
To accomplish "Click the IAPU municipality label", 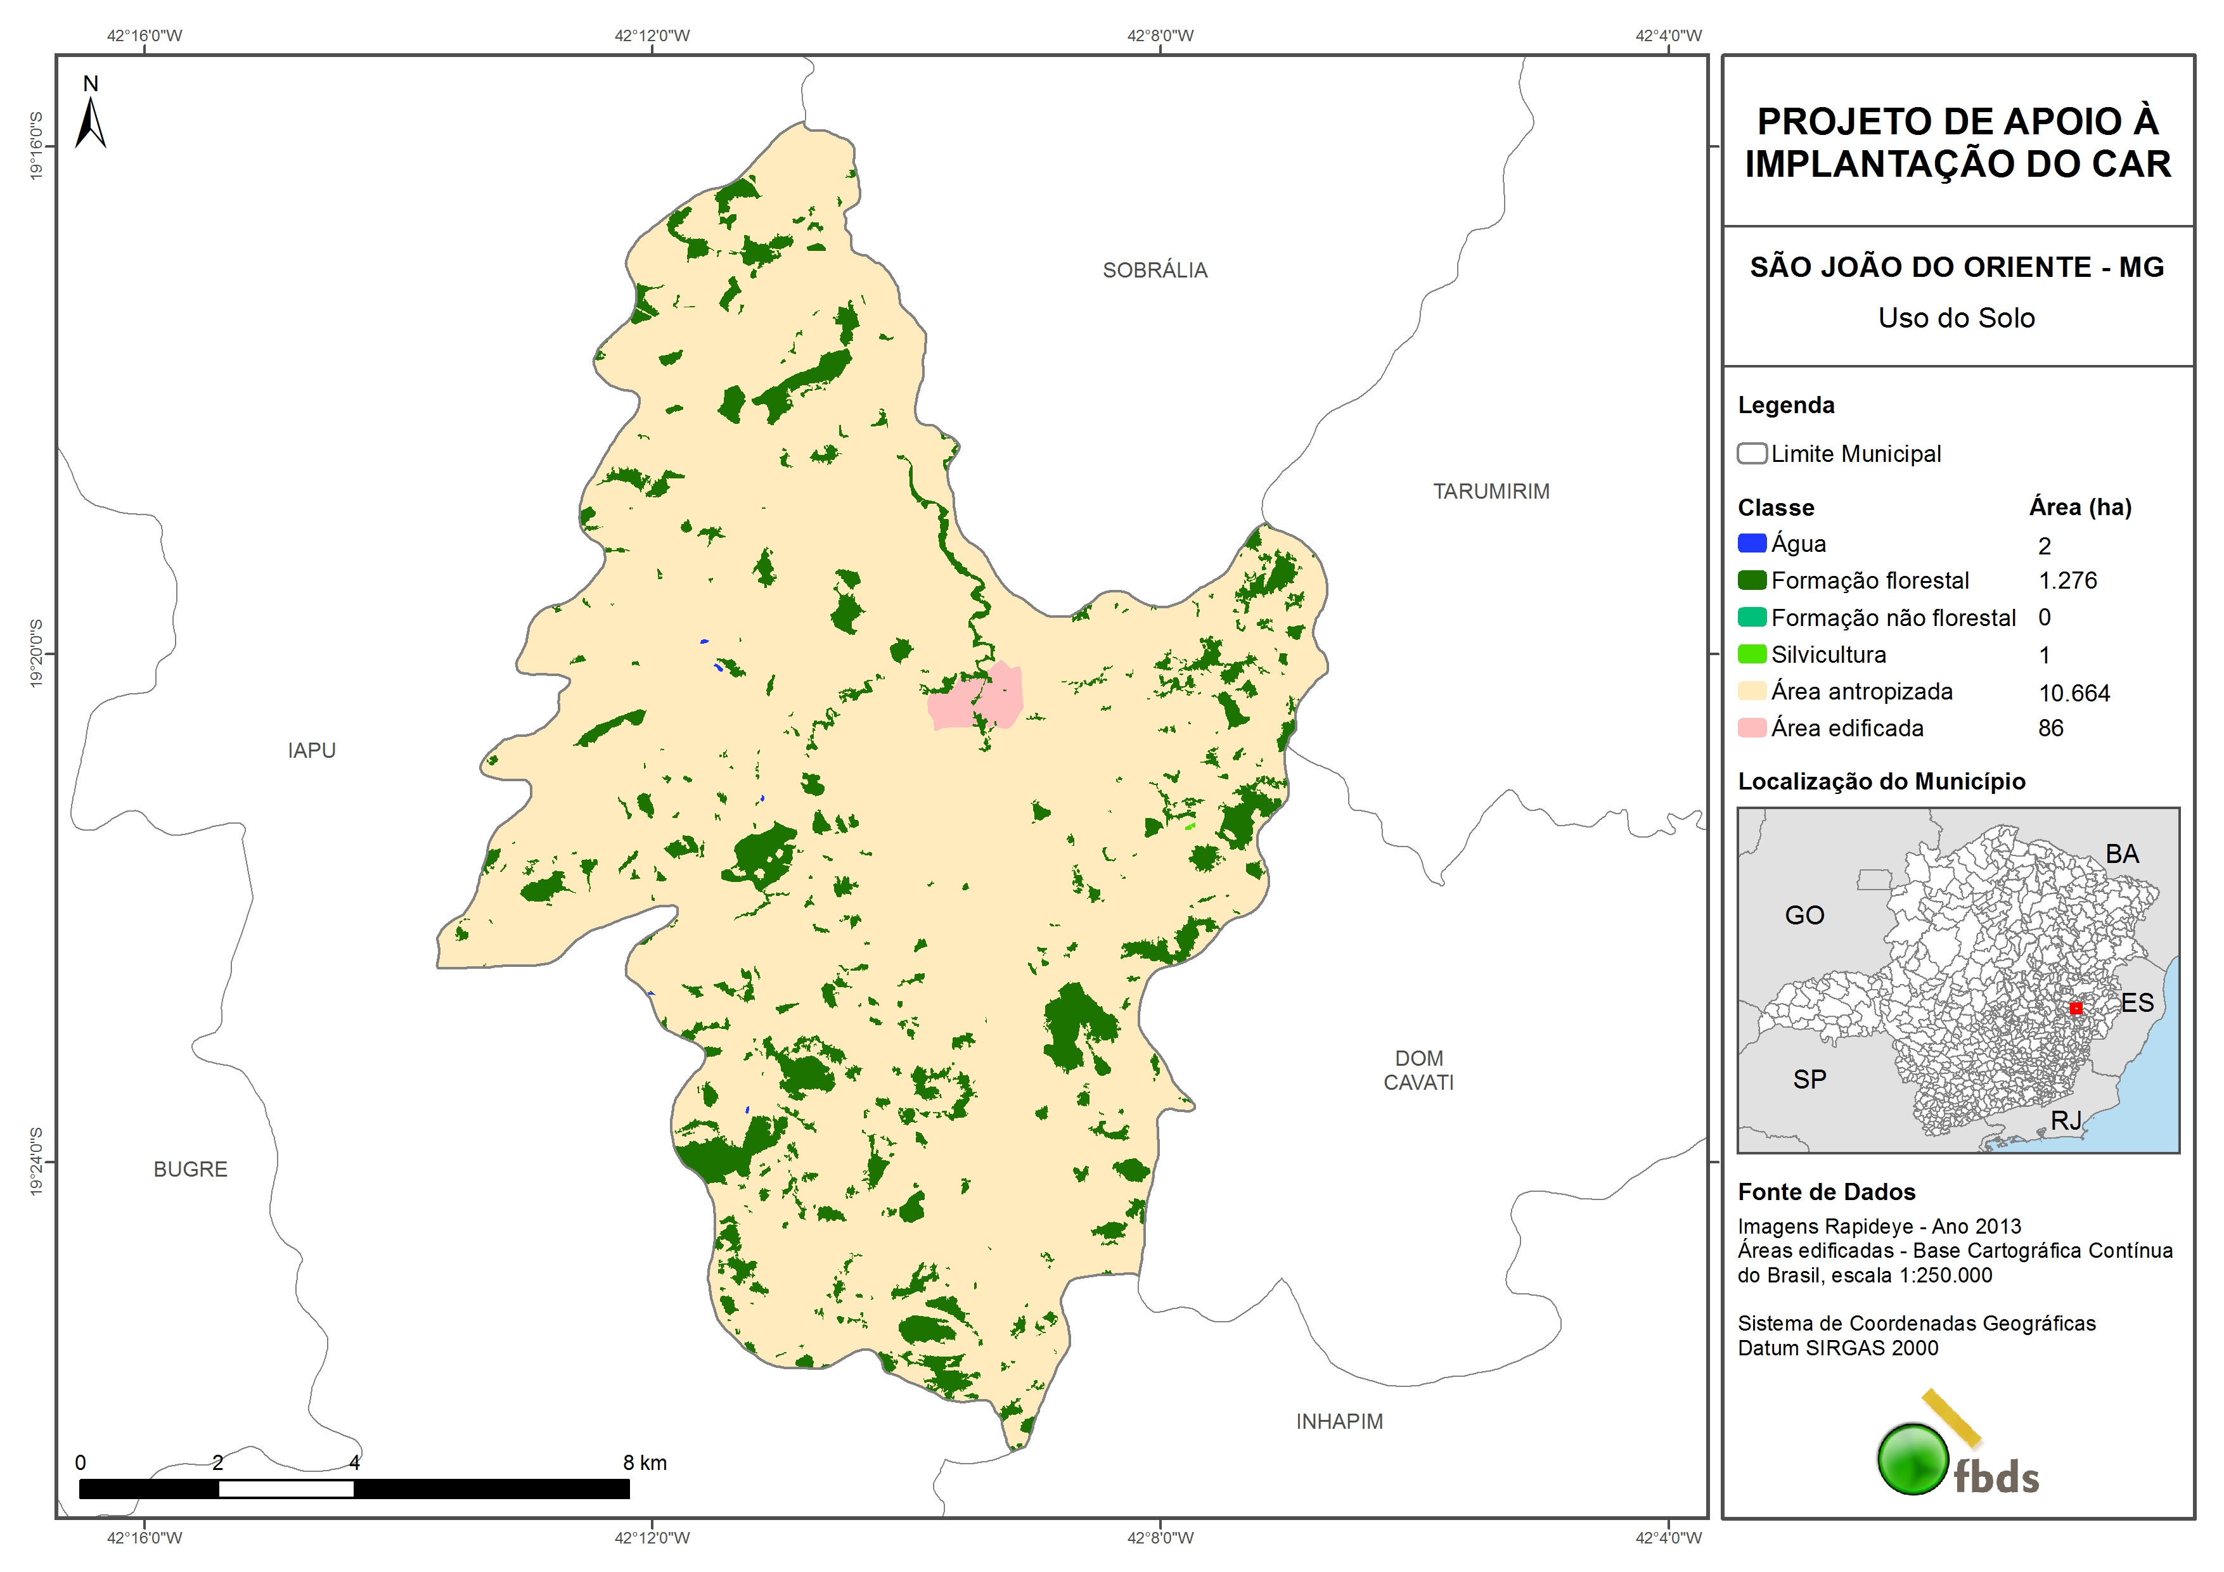I will click(311, 751).
